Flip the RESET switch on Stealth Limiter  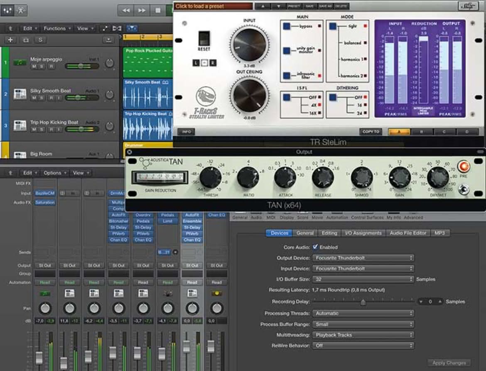204,39
